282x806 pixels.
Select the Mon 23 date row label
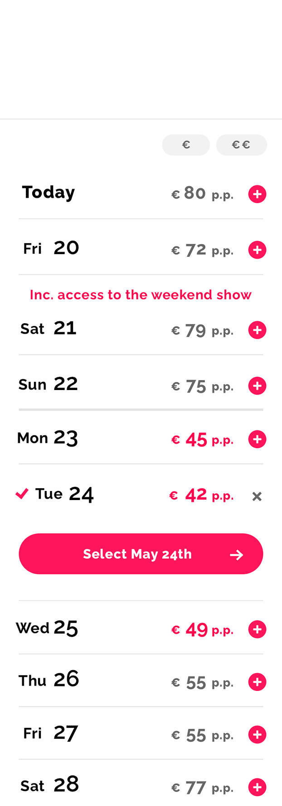pos(48,438)
